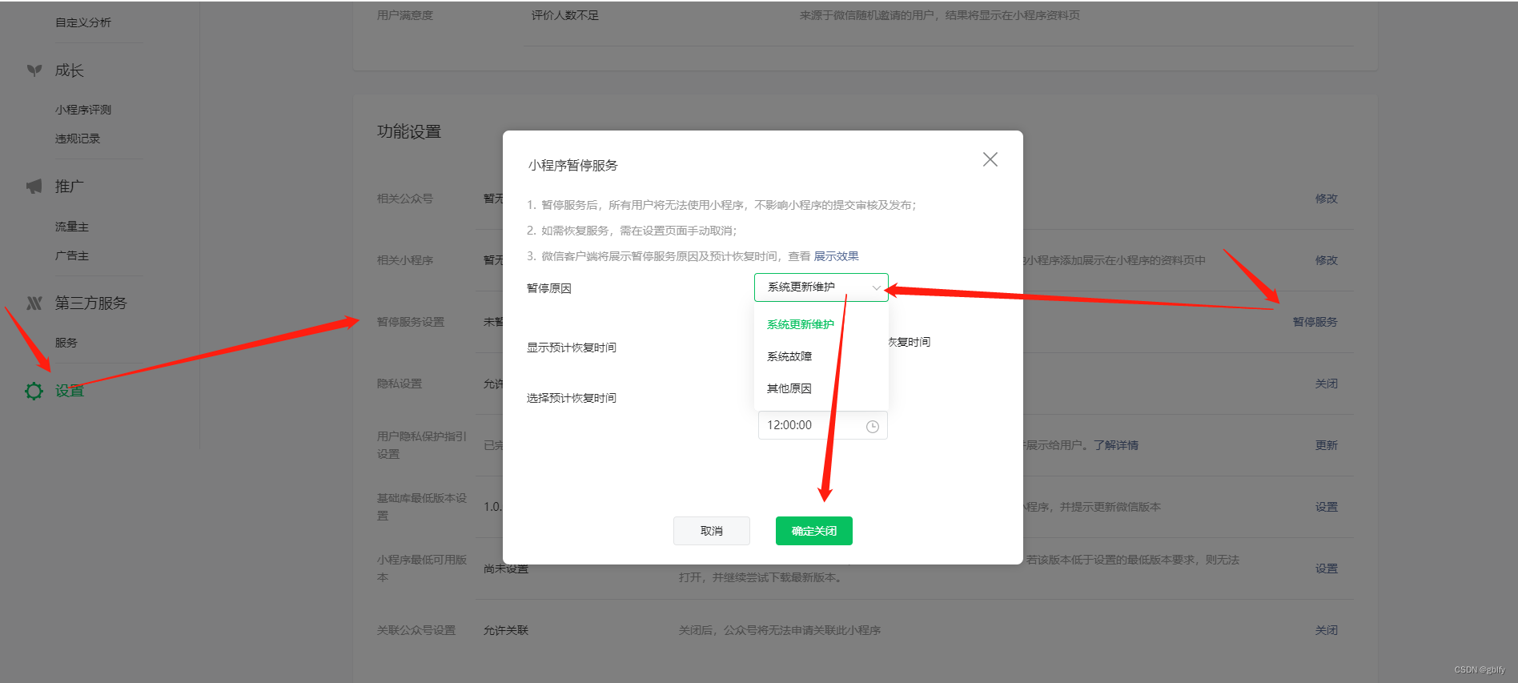Click the 12:00:00 time input field
The width and height of the screenshot is (1518, 683).
point(822,425)
